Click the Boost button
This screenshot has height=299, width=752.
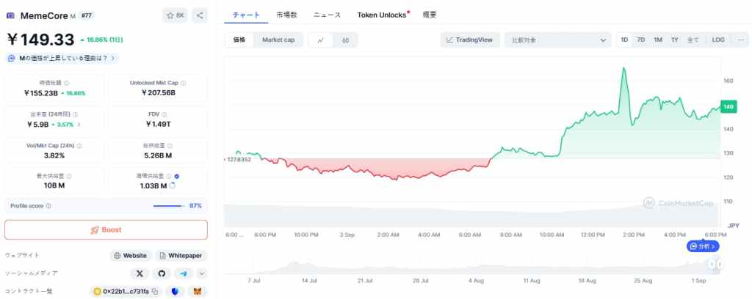pyautogui.click(x=106, y=229)
